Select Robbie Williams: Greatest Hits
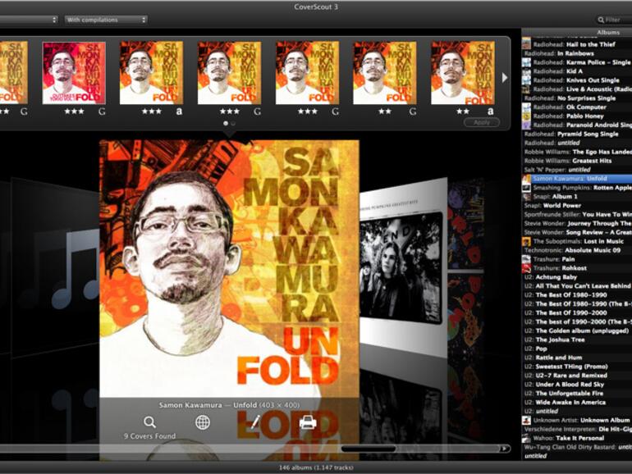Screen dimensions: 632x474 (577, 161)
